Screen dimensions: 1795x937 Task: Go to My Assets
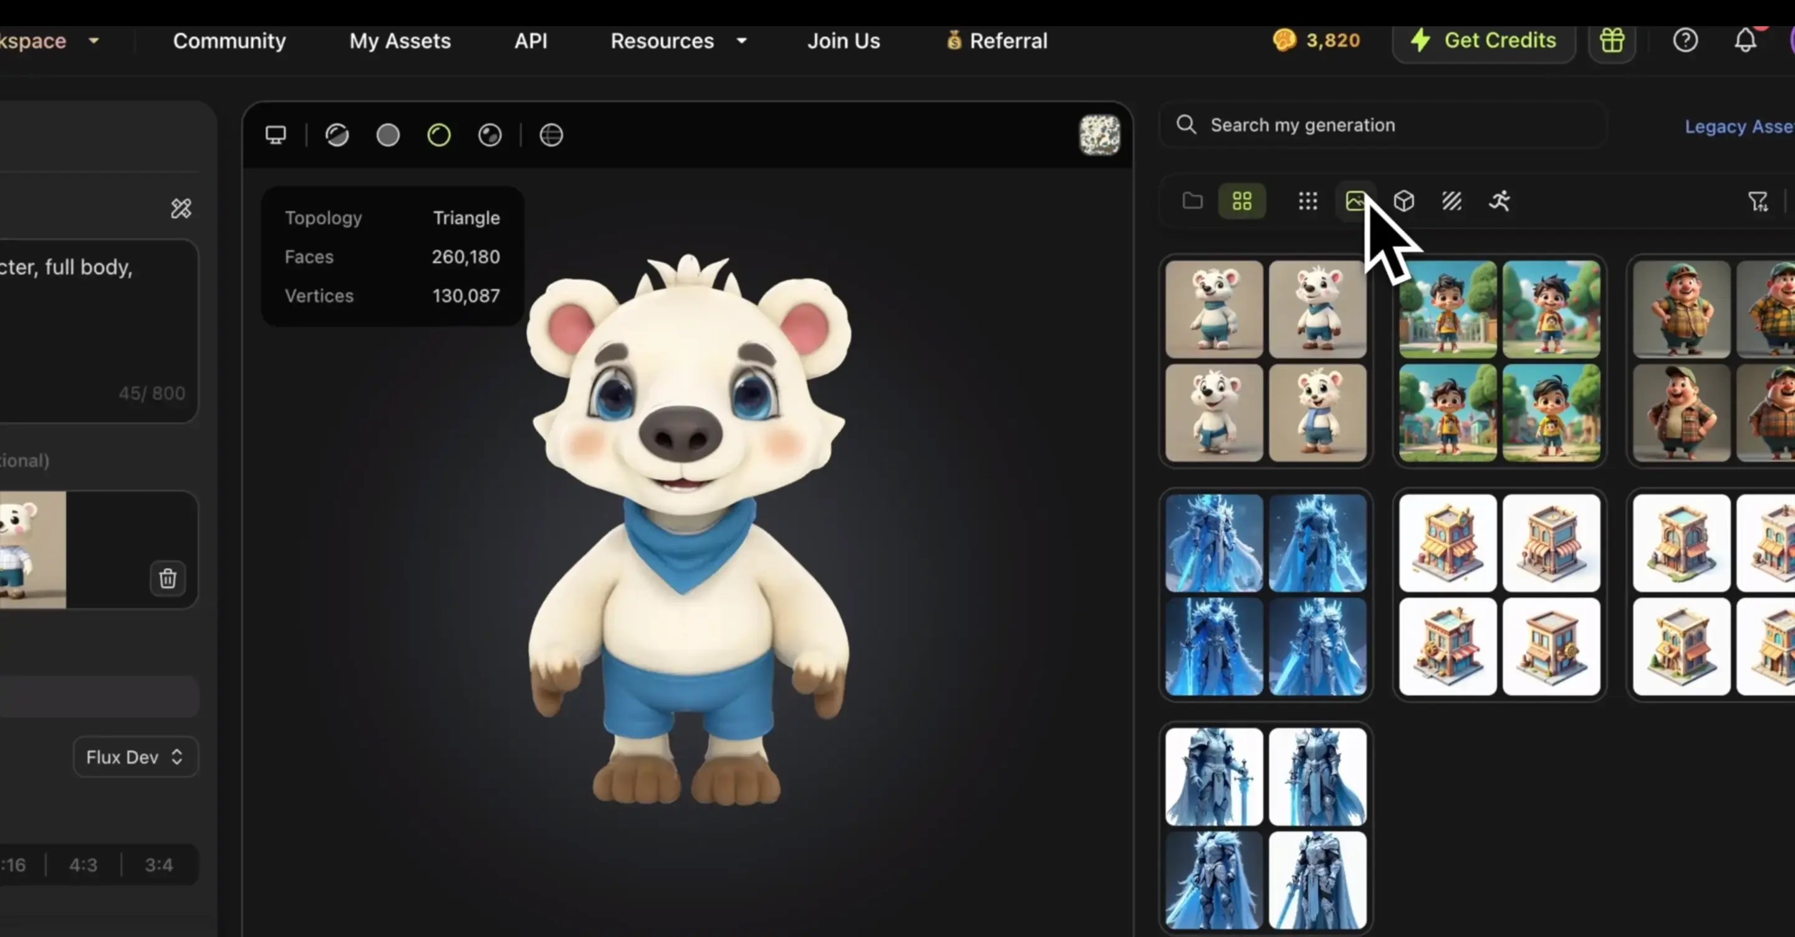[400, 41]
